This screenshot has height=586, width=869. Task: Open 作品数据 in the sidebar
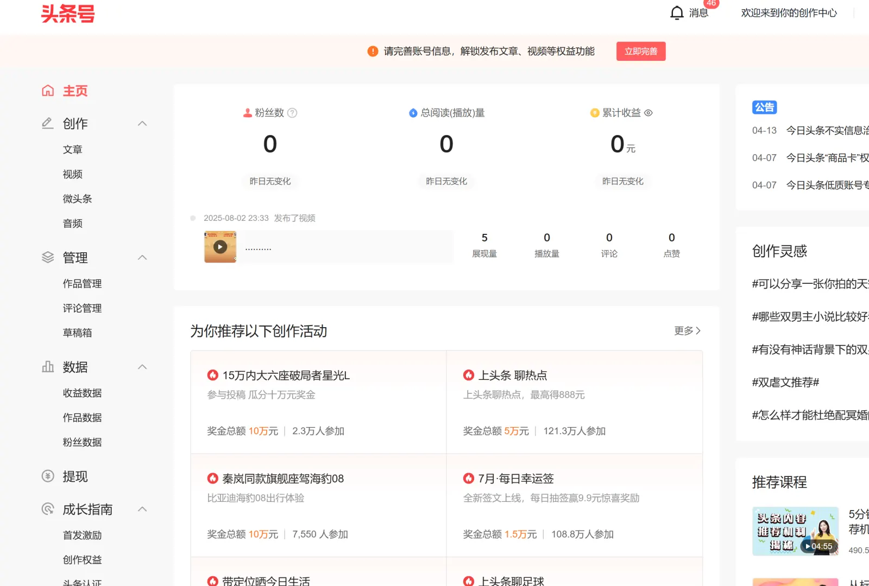click(x=82, y=418)
